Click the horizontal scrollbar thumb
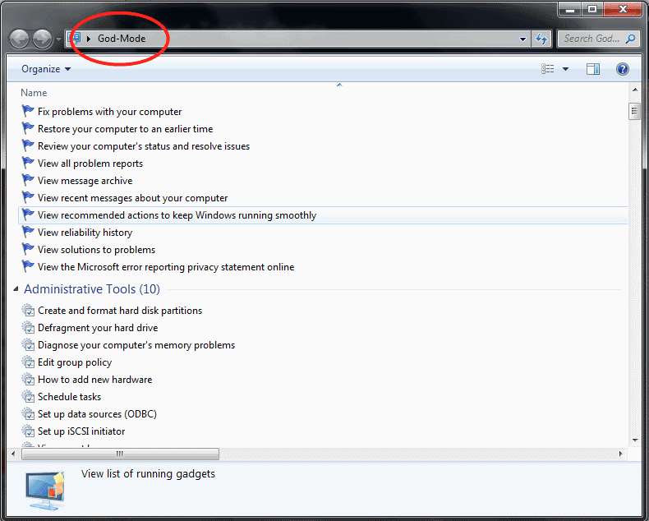 pos(120,454)
